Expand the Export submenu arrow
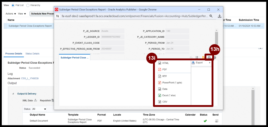Image resolution: width=268 pixels, height=127 pixels. coord(210,63)
